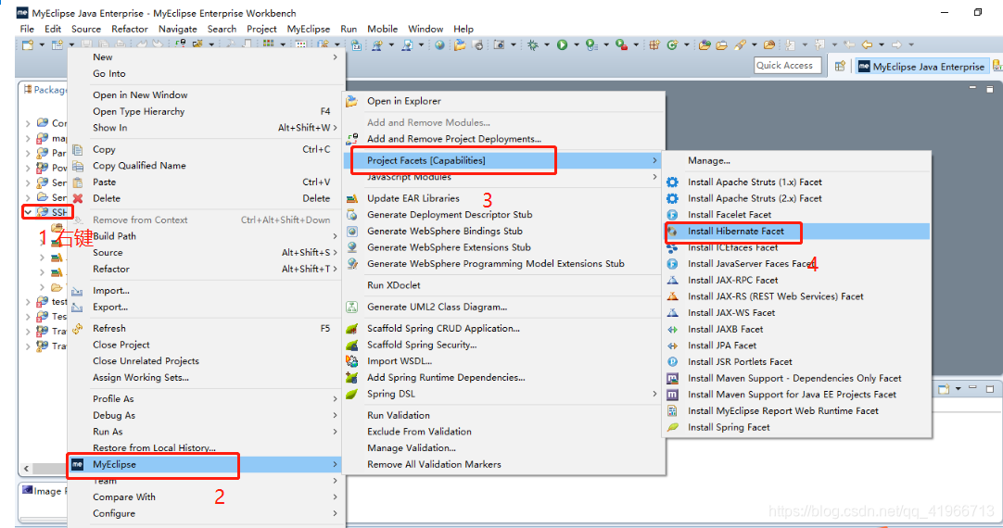Maximize the bottom view panel

click(990, 389)
